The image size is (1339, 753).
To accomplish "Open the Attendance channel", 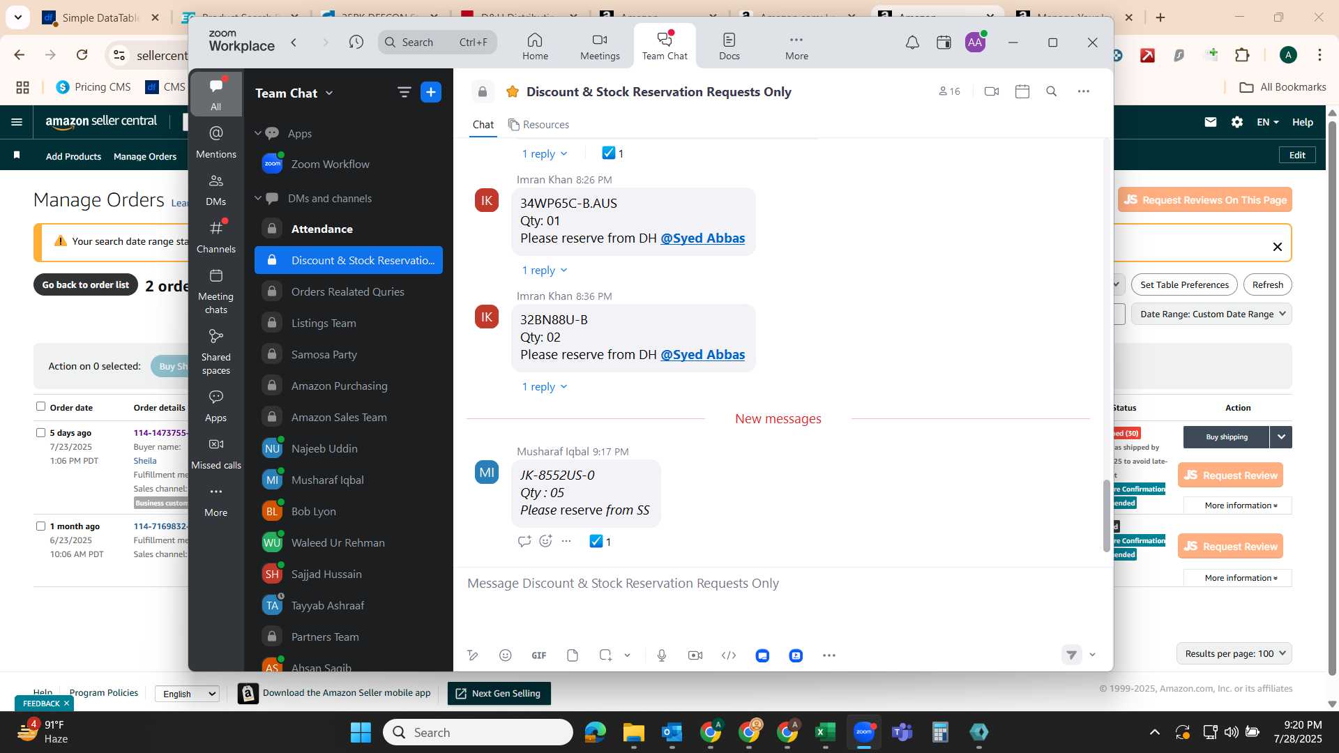I will (349, 229).
